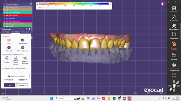Image resolution: width=181 pixels, height=101 pixels.
Task: Collapse the Пресеты section
Action: click(x=28, y=37)
